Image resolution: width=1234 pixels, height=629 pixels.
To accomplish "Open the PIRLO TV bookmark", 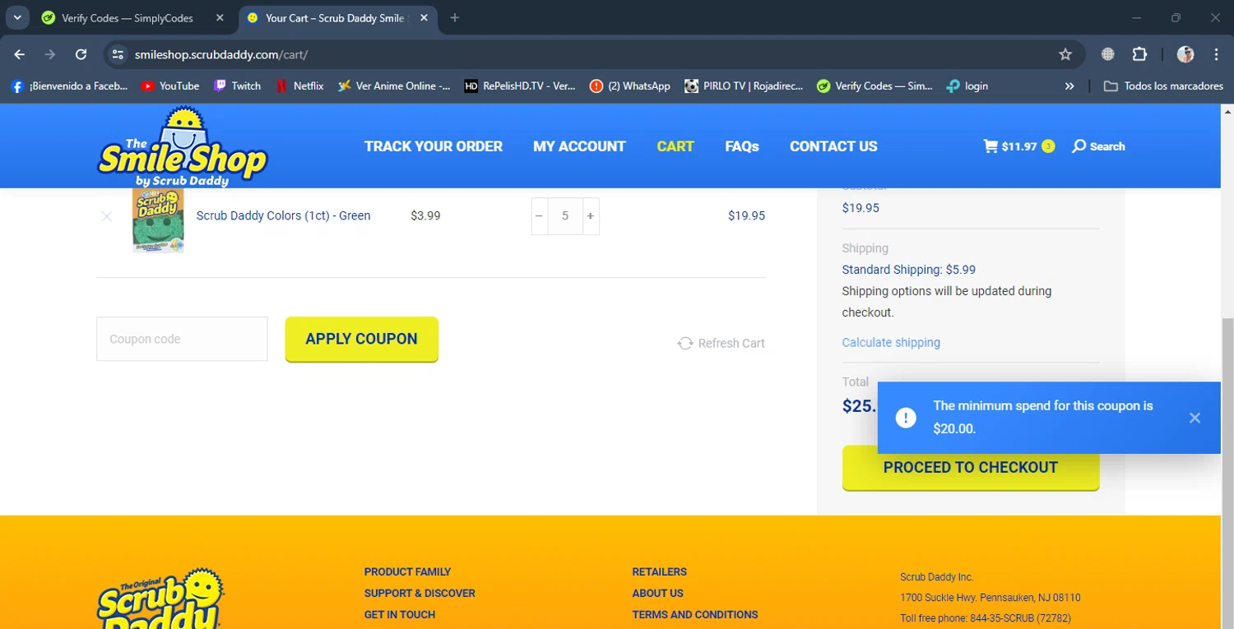I will pyautogui.click(x=744, y=86).
